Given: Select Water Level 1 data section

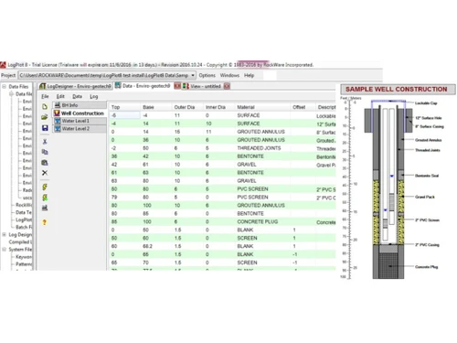Looking at the screenshot, I should point(80,121).
